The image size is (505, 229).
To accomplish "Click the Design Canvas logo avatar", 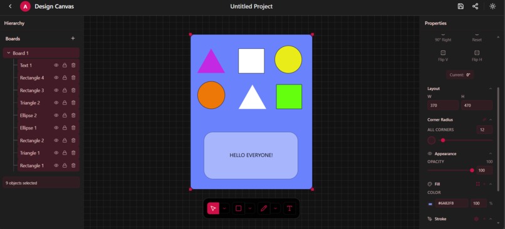I will 25,6.
